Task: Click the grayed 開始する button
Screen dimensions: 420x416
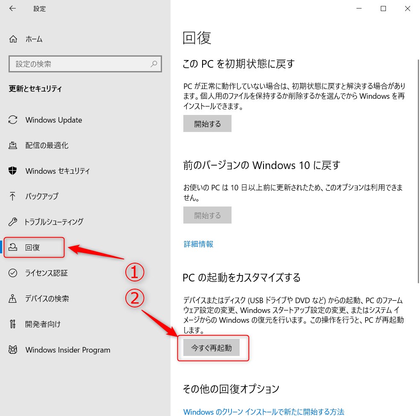Action: [207, 215]
